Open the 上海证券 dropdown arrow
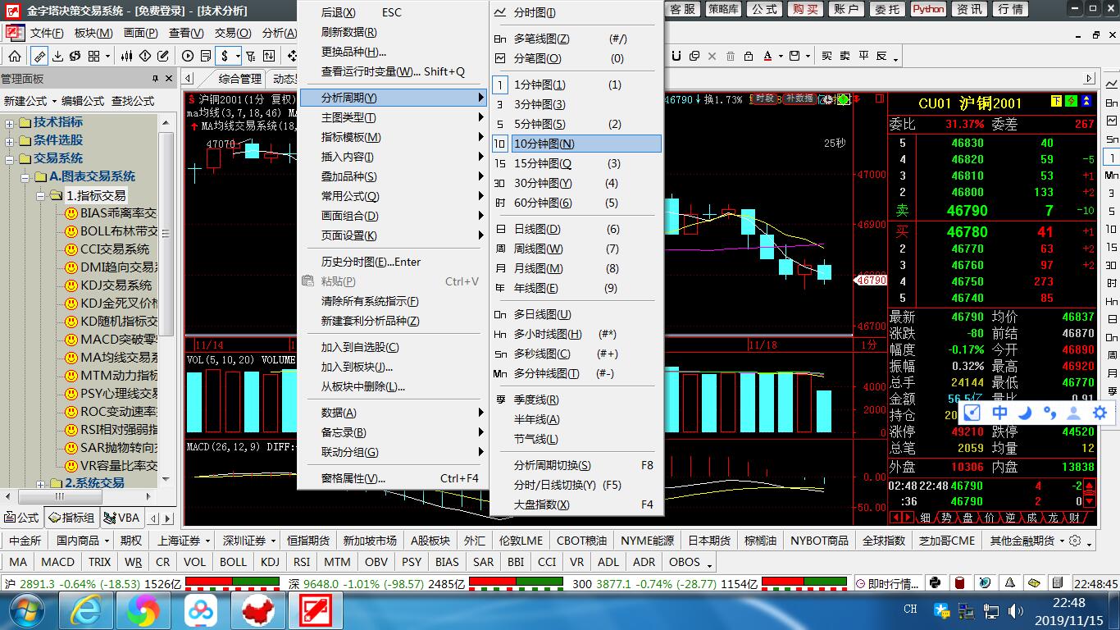 [208, 541]
